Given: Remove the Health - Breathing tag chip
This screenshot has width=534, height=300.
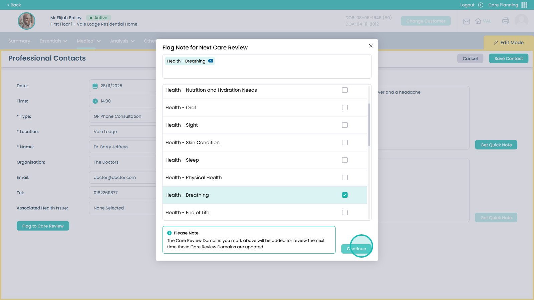Looking at the screenshot, I should point(210,61).
